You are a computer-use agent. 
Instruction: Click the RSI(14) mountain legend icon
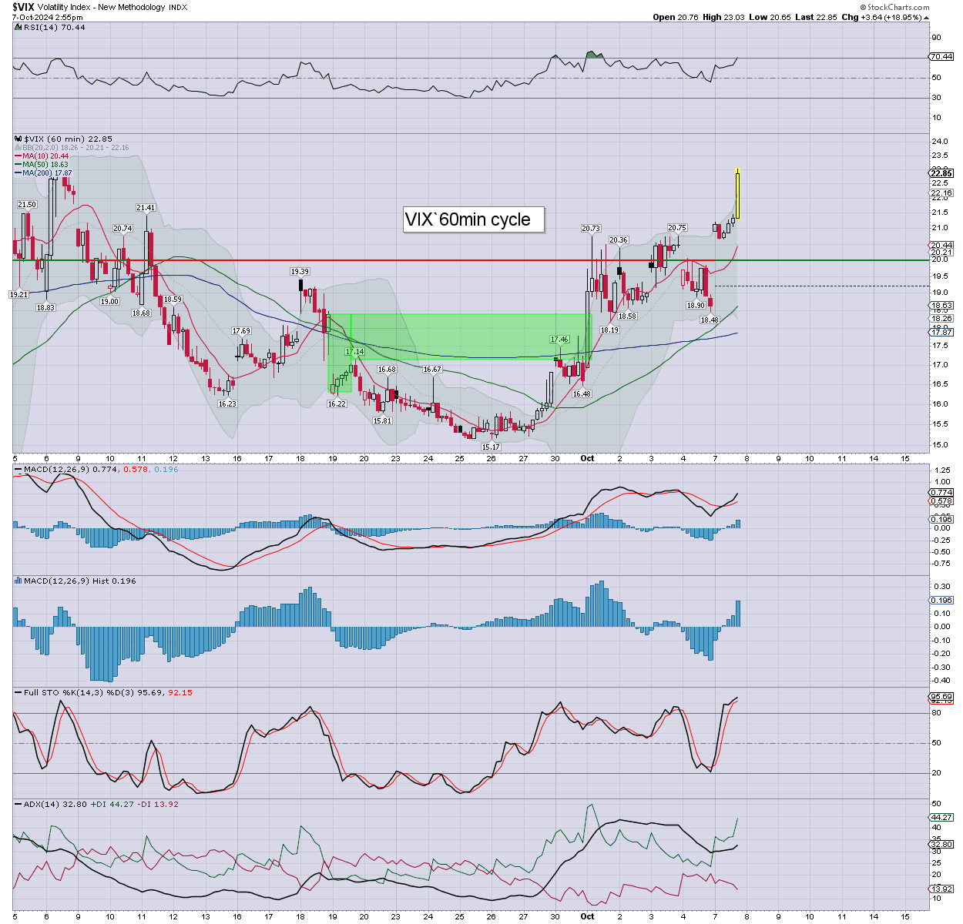point(18,28)
